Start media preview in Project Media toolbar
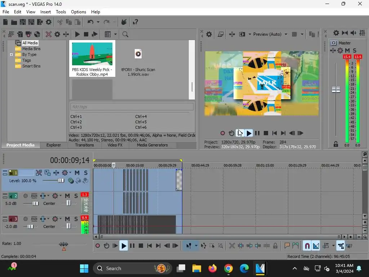Screen dimensions: 369x277 (x=77, y=34)
